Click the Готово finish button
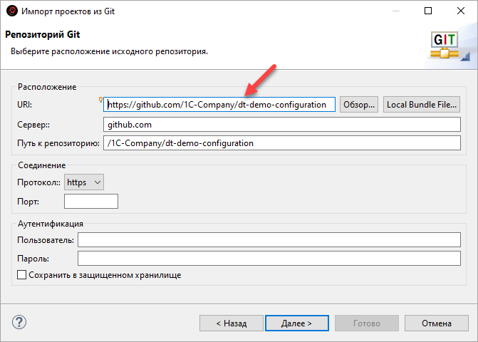Image resolution: width=478 pixels, height=342 pixels. 367,323
